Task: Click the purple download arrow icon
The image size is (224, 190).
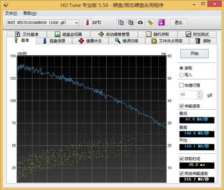Action: 161,22
